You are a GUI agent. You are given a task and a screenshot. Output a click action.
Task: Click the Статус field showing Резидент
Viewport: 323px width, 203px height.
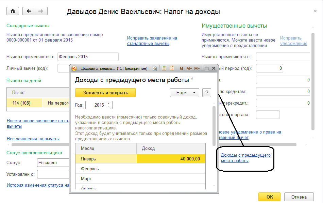[53, 162]
